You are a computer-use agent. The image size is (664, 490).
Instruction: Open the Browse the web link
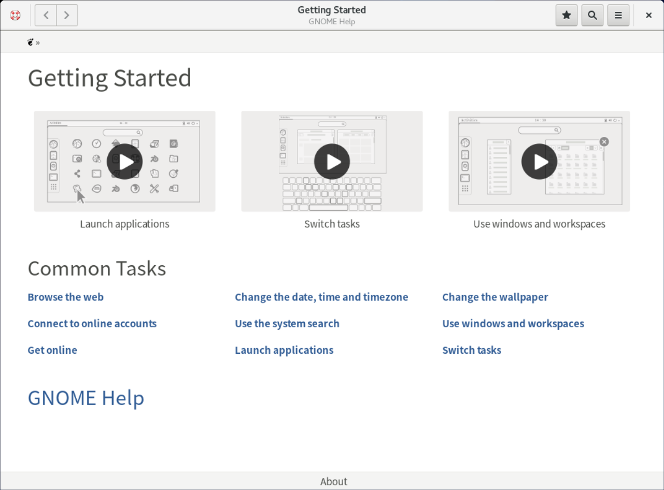pyautogui.click(x=65, y=297)
